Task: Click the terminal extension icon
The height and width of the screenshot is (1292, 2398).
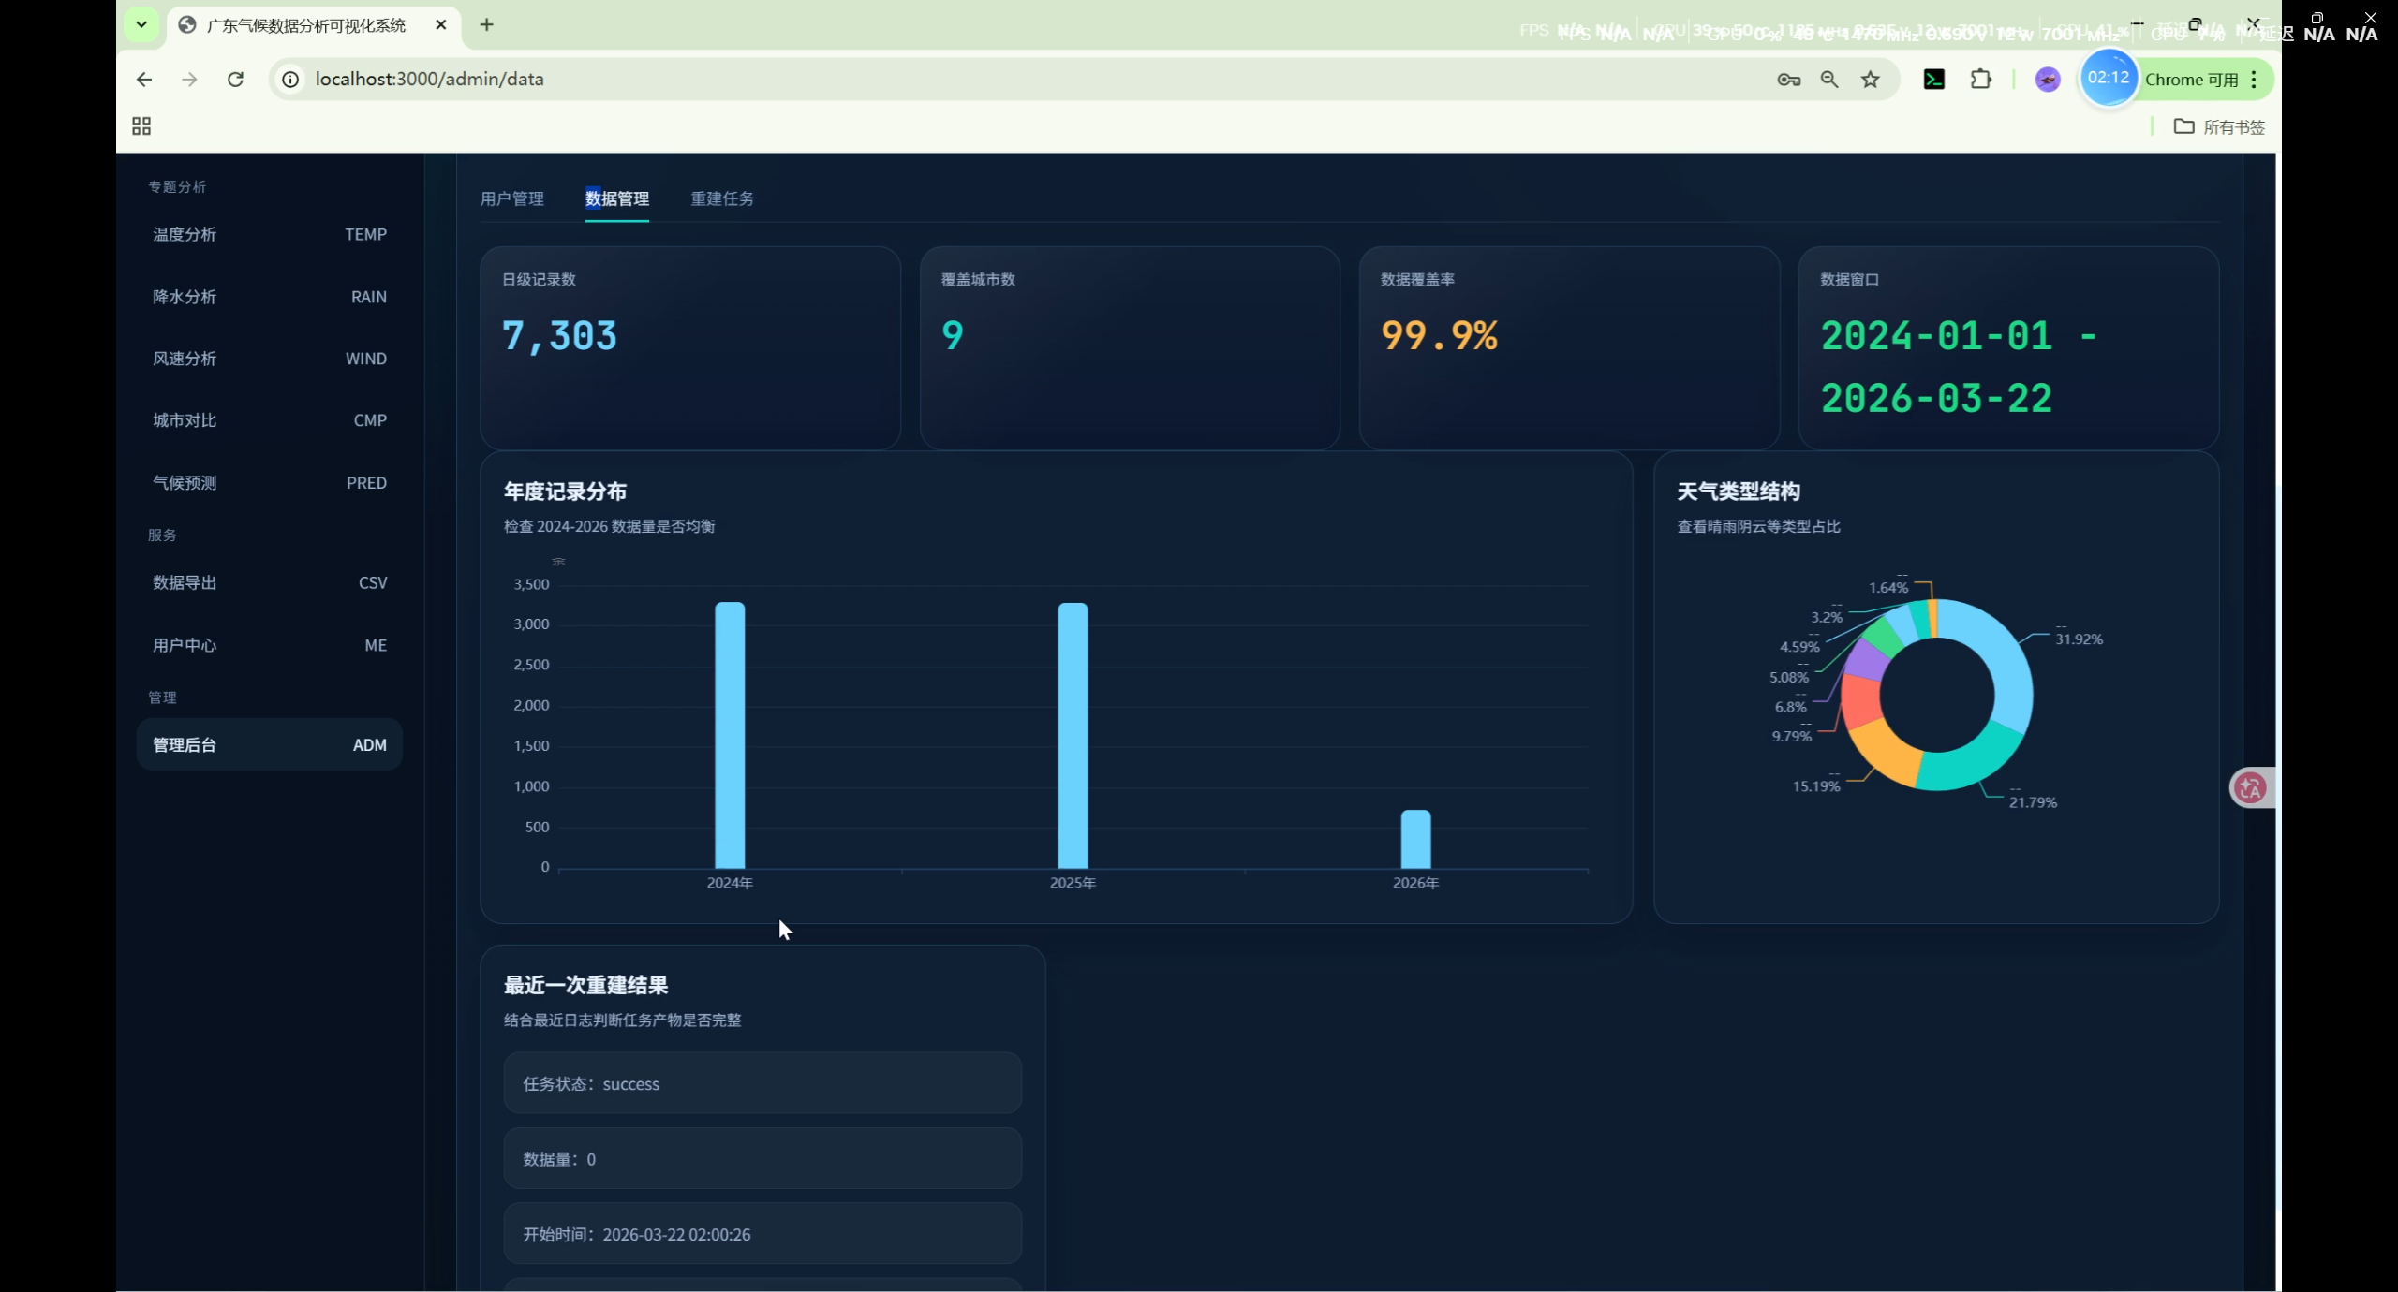Action: click(1933, 80)
